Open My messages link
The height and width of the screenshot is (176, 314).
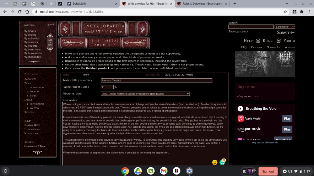pyautogui.click(x=32, y=57)
